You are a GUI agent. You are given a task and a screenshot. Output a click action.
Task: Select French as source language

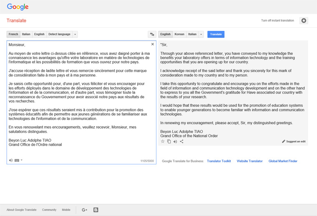(x=13, y=34)
